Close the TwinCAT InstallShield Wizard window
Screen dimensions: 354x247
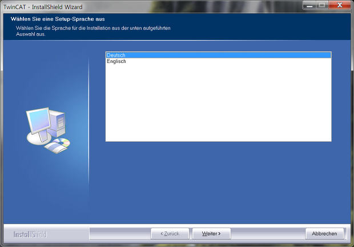[x=340, y=5]
